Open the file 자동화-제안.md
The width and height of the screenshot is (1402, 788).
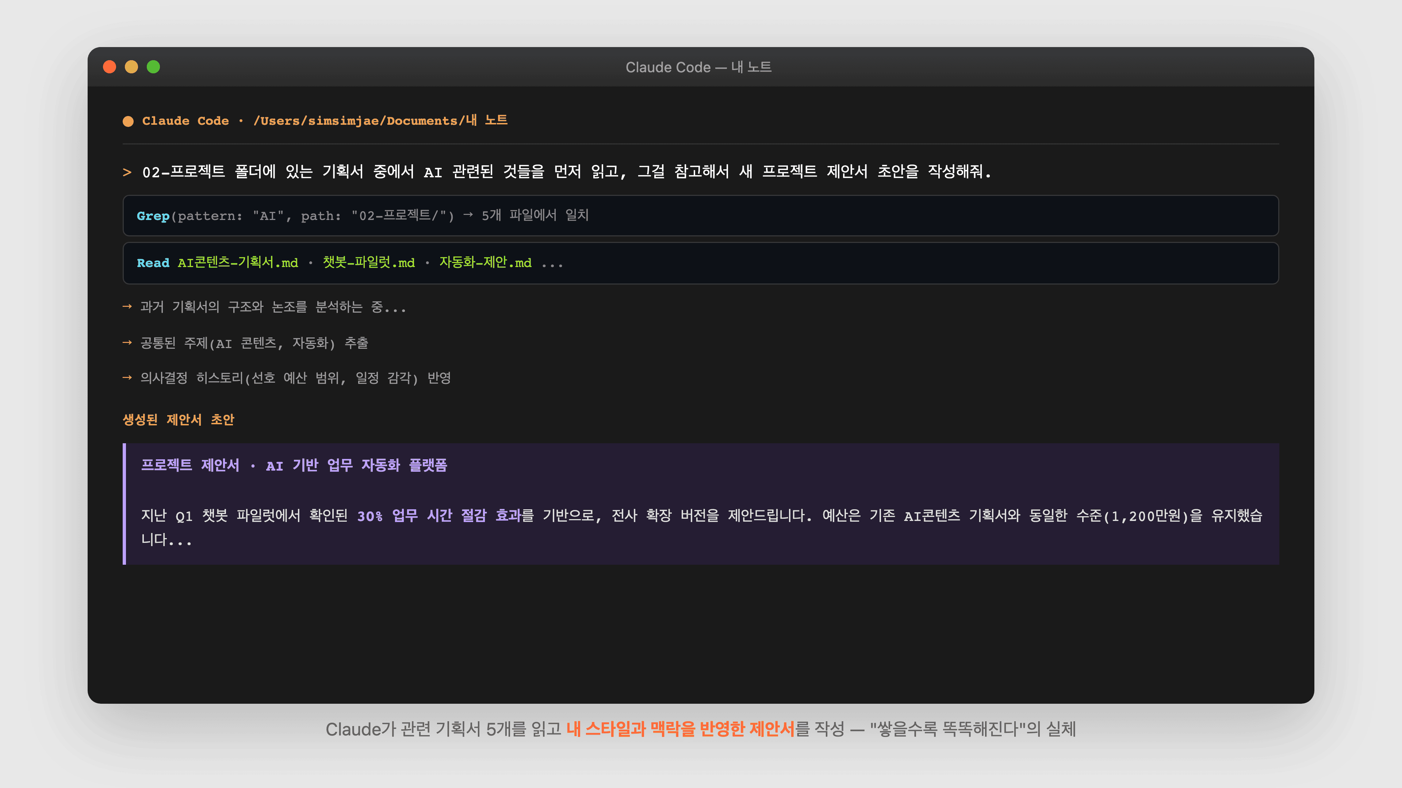[485, 263]
